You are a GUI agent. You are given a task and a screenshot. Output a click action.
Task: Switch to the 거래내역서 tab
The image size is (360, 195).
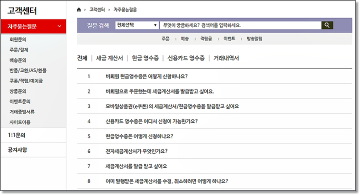coord(226,58)
